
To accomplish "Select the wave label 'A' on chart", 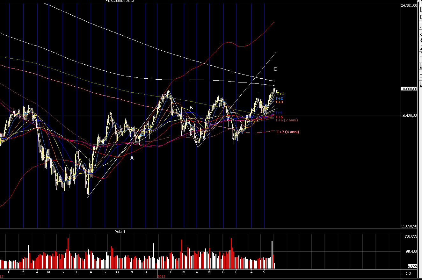I will tap(132, 158).
